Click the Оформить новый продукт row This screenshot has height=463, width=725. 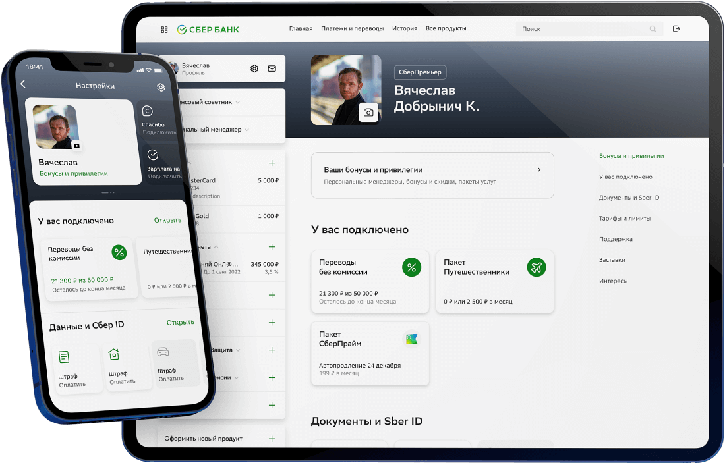[x=221, y=439]
